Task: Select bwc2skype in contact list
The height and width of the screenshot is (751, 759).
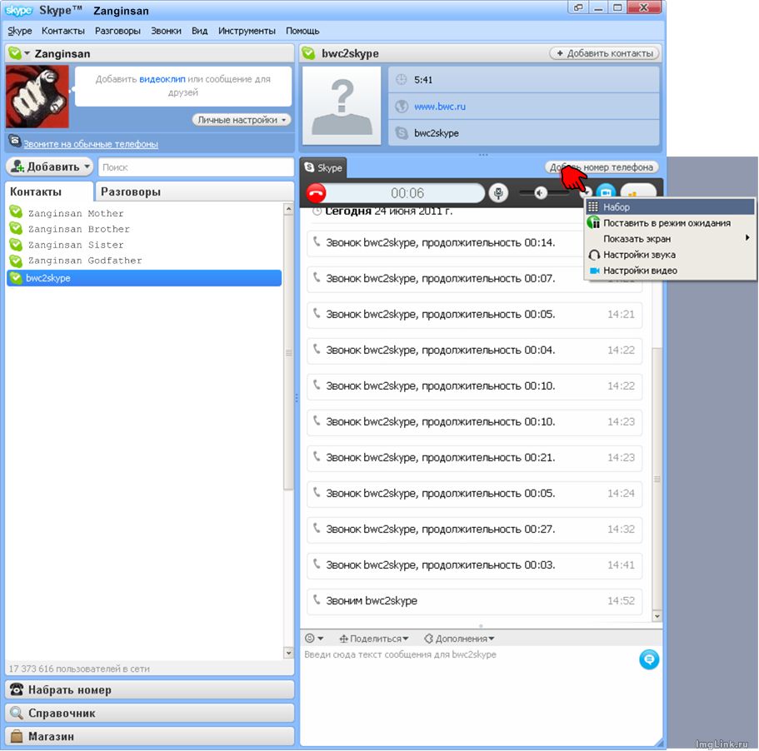Action: 144,278
